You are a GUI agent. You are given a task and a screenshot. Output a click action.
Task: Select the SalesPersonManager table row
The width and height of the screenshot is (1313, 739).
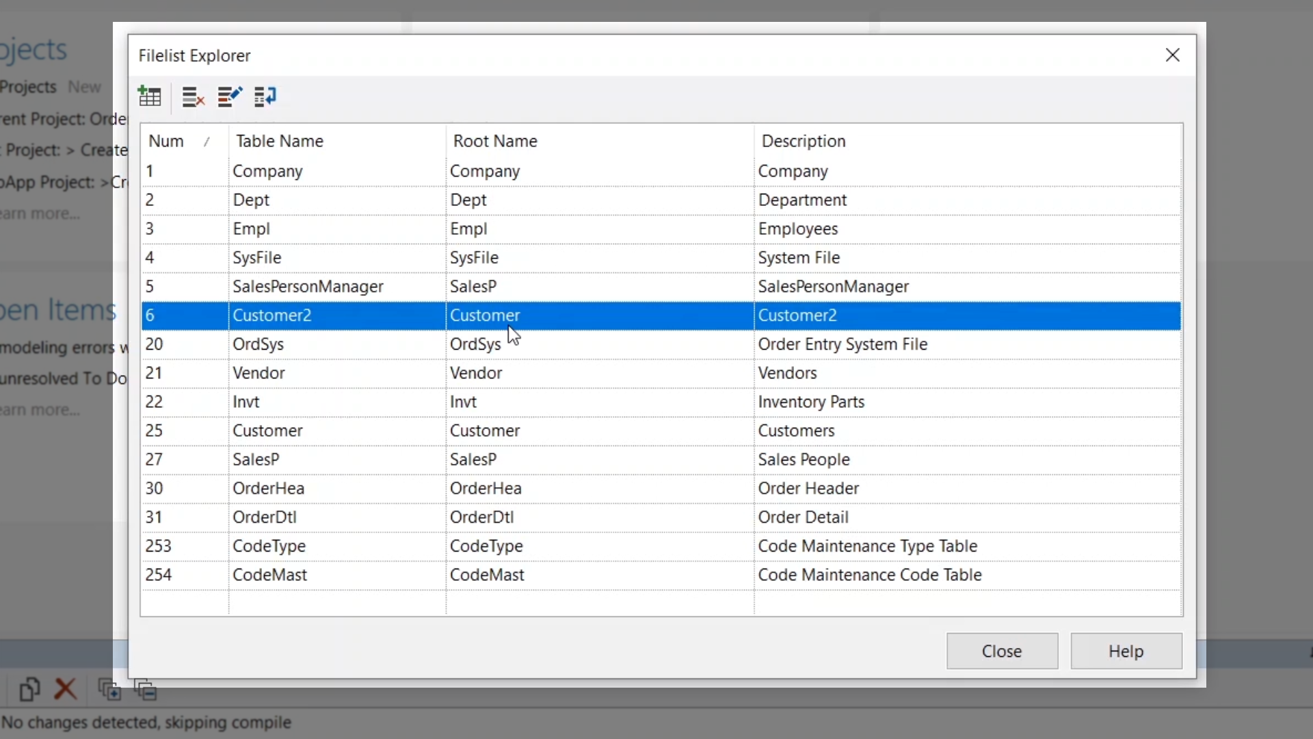[308, 287]
